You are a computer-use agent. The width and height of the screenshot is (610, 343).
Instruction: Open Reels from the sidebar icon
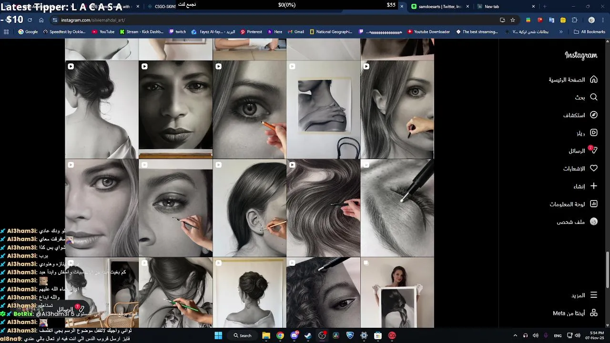593,133
